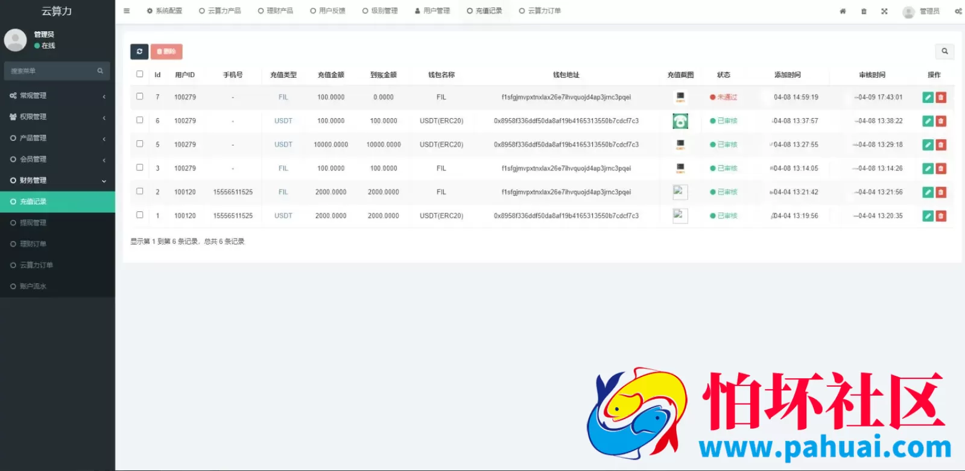Screen dimensions: 965x471
Task: Click the 管理员 avatar in the sidebar
Action: (15, 40)
